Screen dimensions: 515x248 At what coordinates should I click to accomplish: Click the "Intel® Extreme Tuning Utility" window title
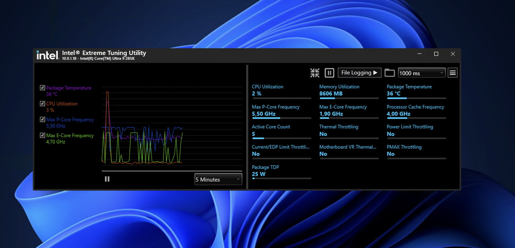[x=104, y=53]
